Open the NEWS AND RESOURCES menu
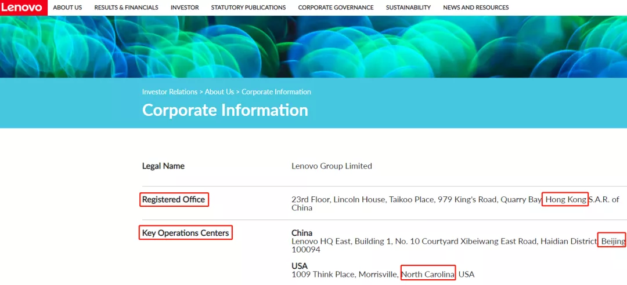 475,8
